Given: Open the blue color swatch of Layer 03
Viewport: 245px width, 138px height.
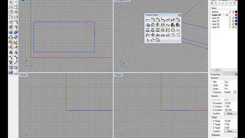Looking at the screenshot, I should coord(236,21).
